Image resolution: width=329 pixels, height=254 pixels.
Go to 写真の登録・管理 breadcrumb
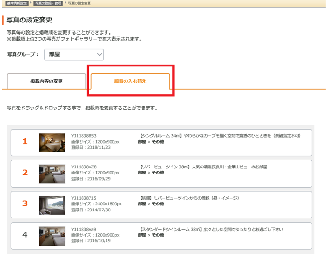coord(48,3)
